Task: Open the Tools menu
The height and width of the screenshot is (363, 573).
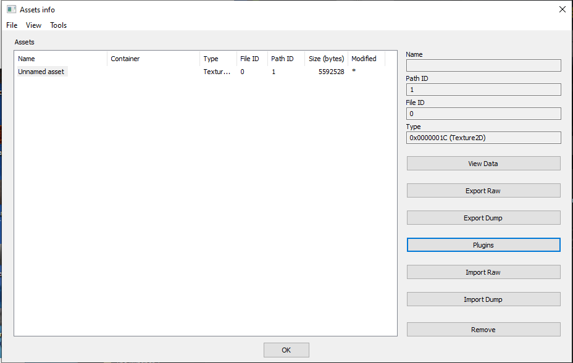Action: (x=58, y=25)
